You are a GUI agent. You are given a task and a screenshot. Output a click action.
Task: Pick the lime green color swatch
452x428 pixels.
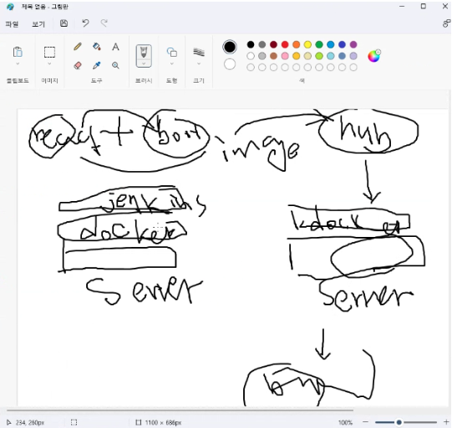tap(319, 56)
